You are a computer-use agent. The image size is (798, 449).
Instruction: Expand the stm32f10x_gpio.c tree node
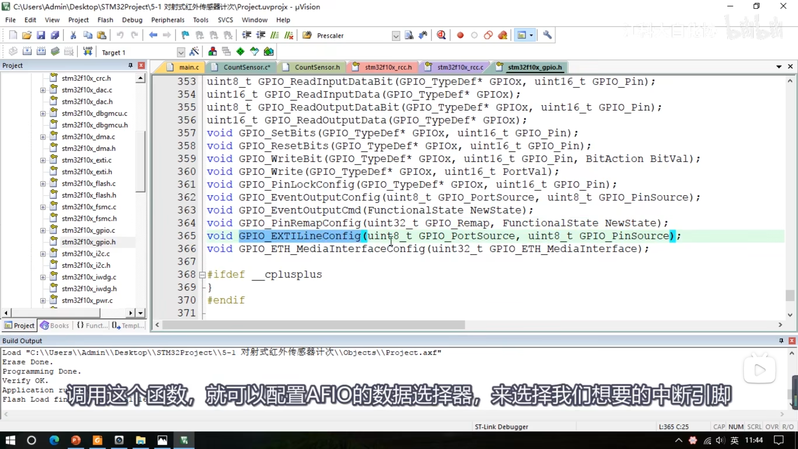tap(43, 230)
